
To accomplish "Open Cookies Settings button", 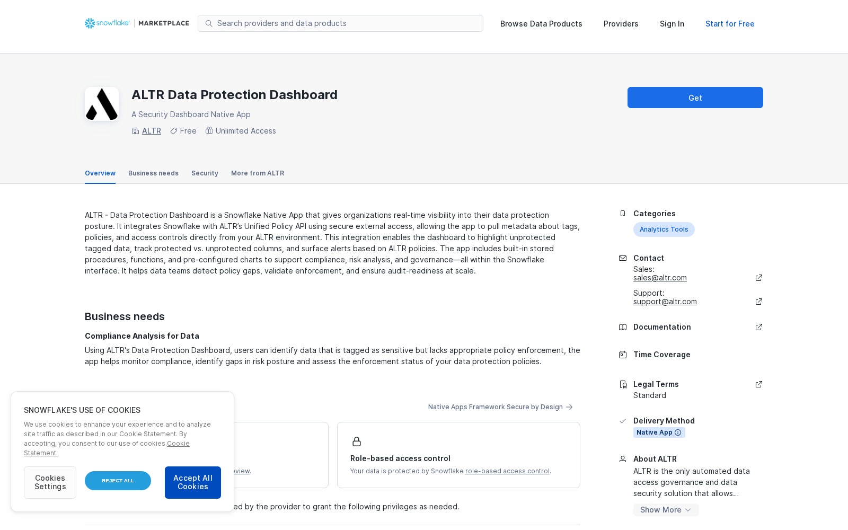I will (x=50, y=482).
